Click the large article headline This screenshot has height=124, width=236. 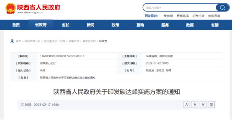(x=117, y=92)
